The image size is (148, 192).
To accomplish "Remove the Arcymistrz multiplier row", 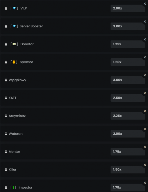I will click(145, 111).
